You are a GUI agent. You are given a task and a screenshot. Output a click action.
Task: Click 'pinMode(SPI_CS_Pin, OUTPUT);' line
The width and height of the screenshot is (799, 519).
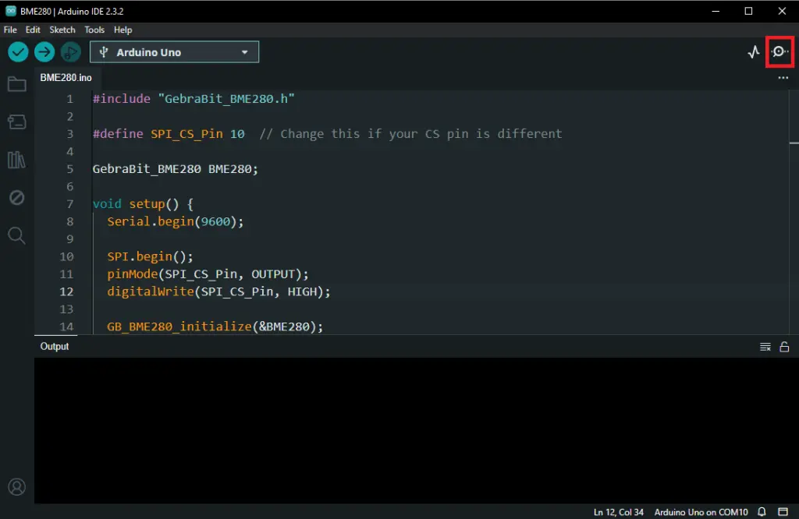(208, 274)
